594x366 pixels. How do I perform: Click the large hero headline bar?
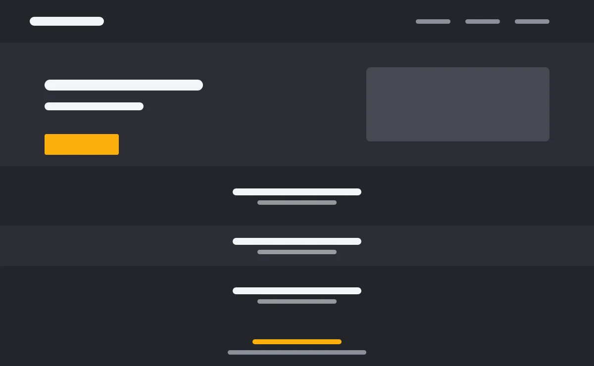pyautogui.click(x=124, y=85)
